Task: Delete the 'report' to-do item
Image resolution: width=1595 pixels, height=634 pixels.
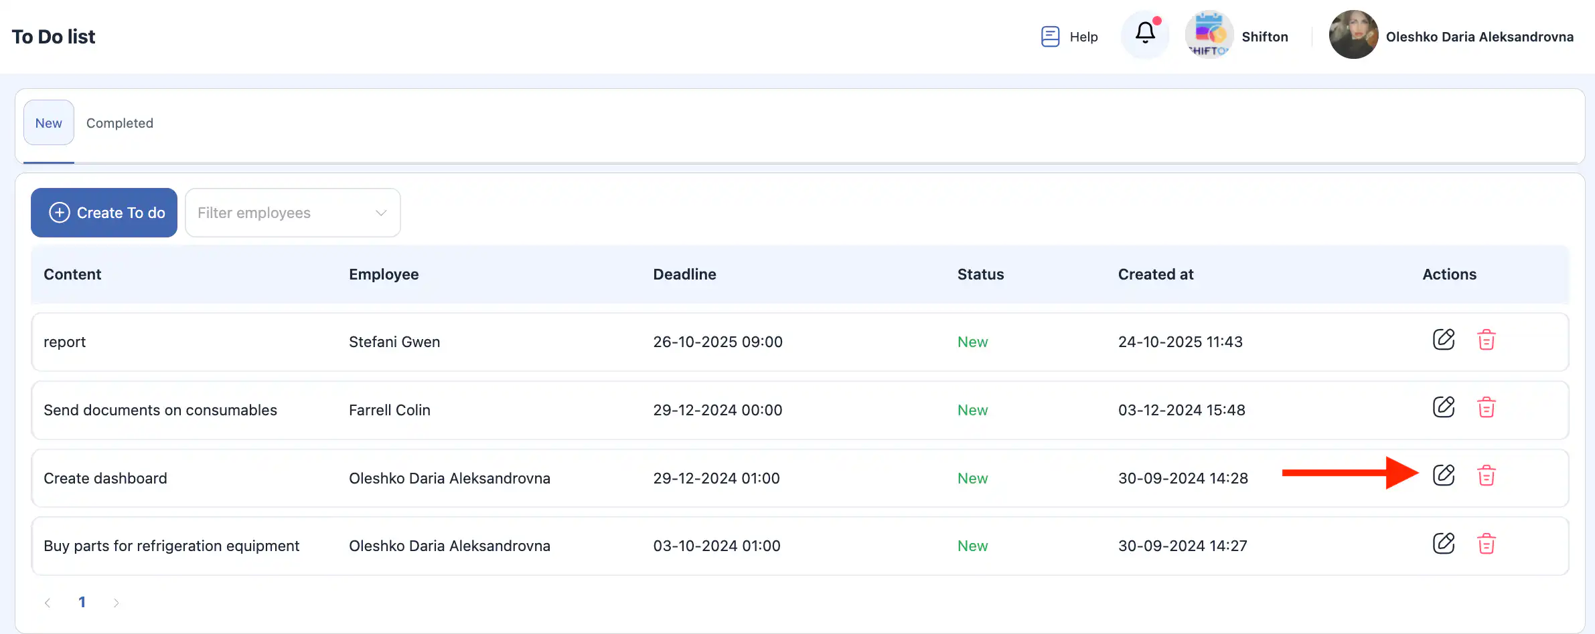Action: pyautogui.click(x=1486, y=340)
